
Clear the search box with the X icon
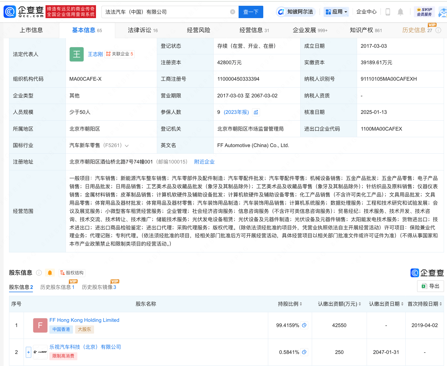click(x=233, y=12)
